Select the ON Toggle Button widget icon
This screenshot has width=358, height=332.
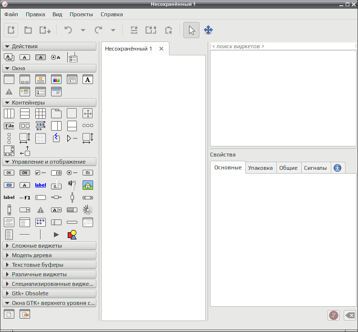click(25, 173)
